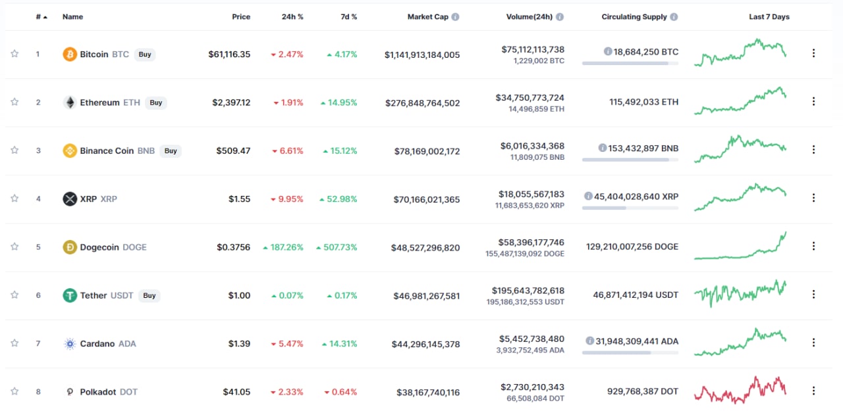Viewport: 843px width, 413px height.
Task: Click the Binance Coin logo icon
Action: pos(69,151)
